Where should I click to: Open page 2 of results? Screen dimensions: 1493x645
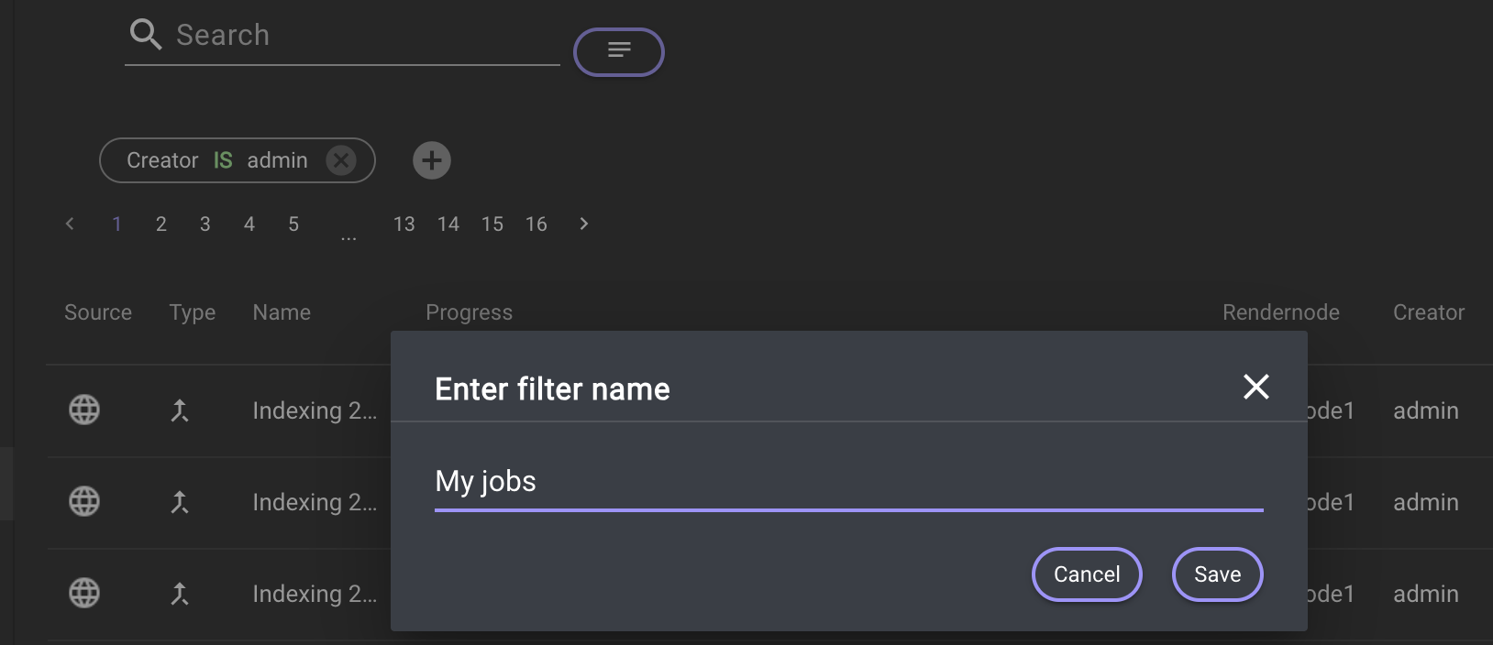161,224
